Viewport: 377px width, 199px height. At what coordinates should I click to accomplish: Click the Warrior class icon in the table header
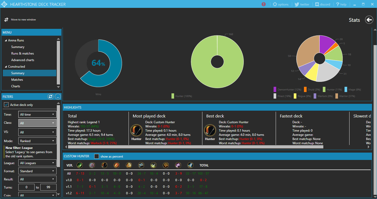[x=190, y=165]
